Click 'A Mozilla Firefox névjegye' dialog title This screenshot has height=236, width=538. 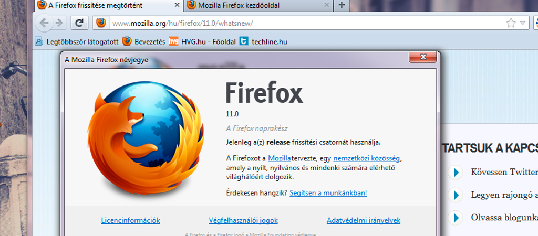(106, 60)
